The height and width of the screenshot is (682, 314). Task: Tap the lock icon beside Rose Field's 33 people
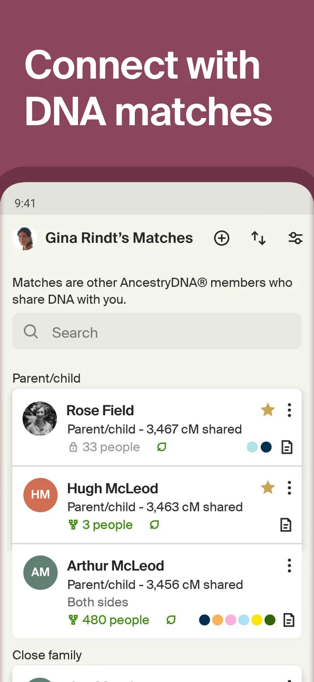coord(73,448)
